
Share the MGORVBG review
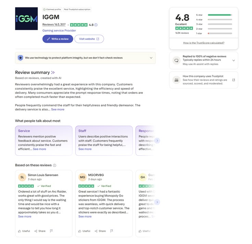pos(100,231)
